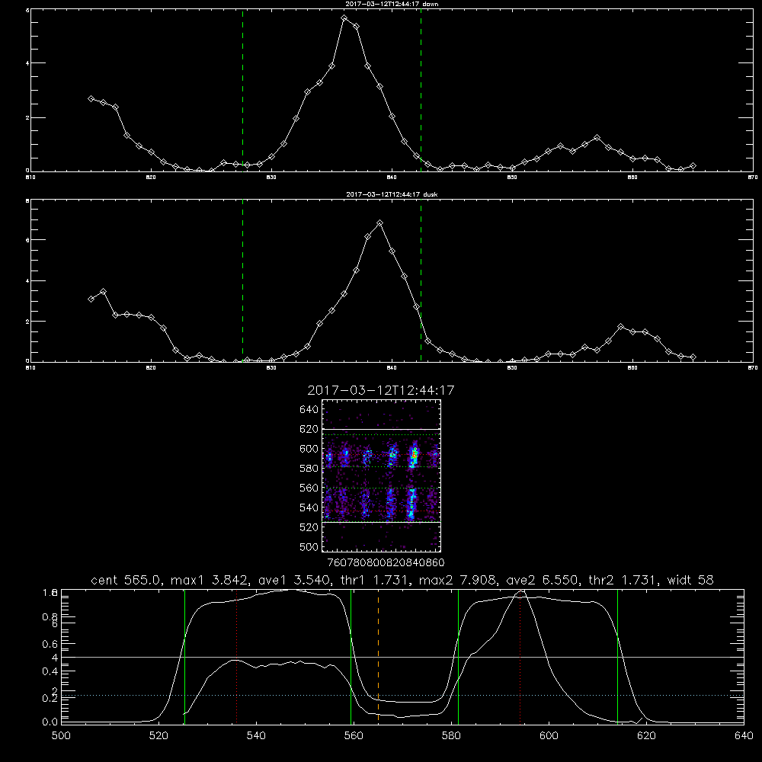Image resolution: width=762 pixels, height=762 pixels.
Task: Click the 560 x-axis label of the bottom plot
Action: [x=354, y=736]
